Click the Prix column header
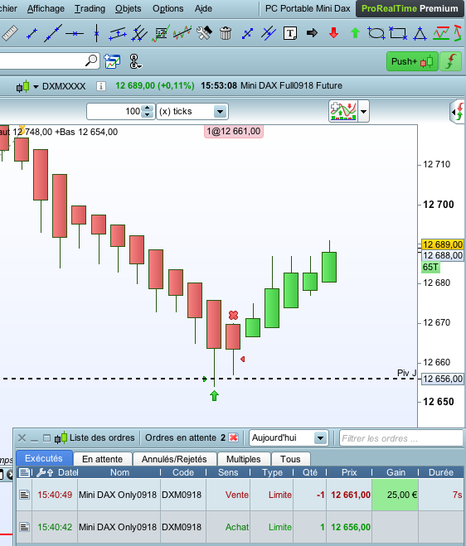 (349, 472)
